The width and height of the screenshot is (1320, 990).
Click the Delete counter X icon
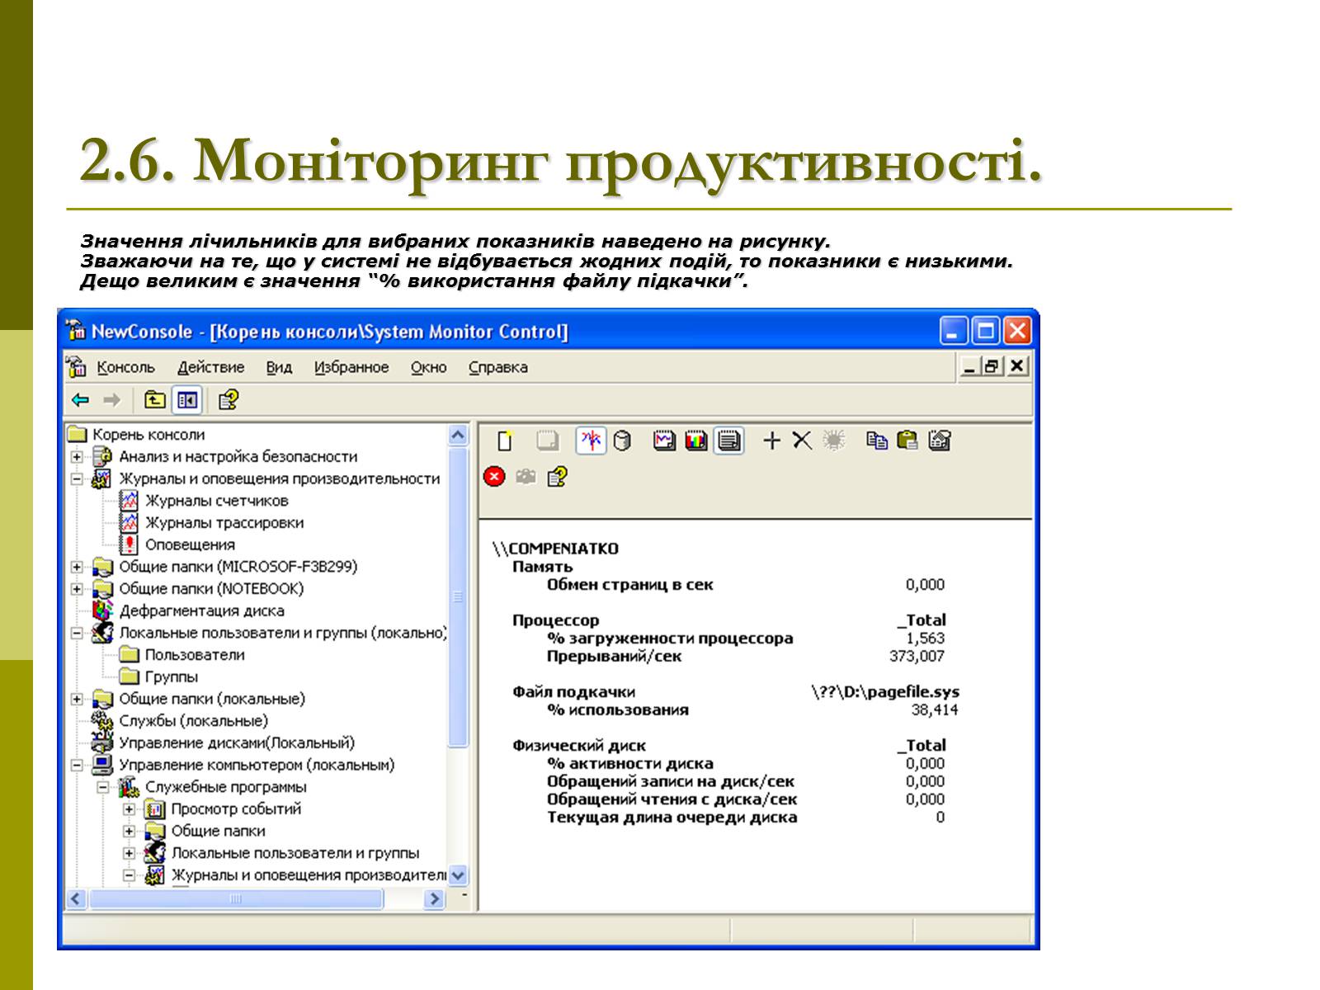point(802,441)
